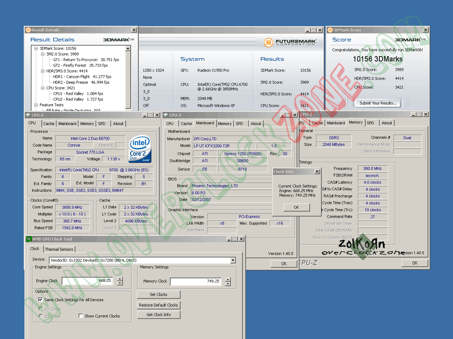Click OK in the right CPU-Z Memory window

coord(415,263)
